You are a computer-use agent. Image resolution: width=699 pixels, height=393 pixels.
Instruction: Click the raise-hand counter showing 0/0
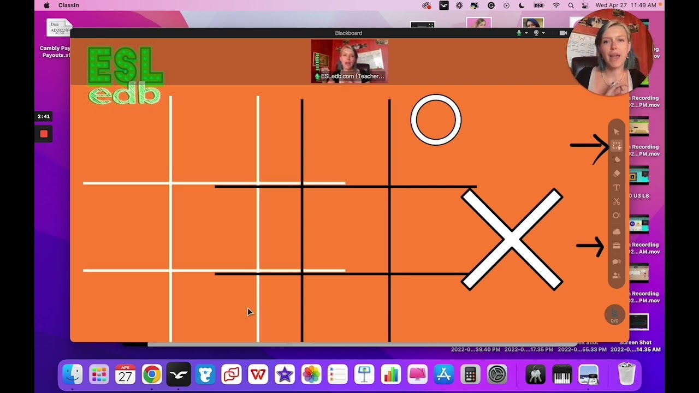tap(614, 315)
